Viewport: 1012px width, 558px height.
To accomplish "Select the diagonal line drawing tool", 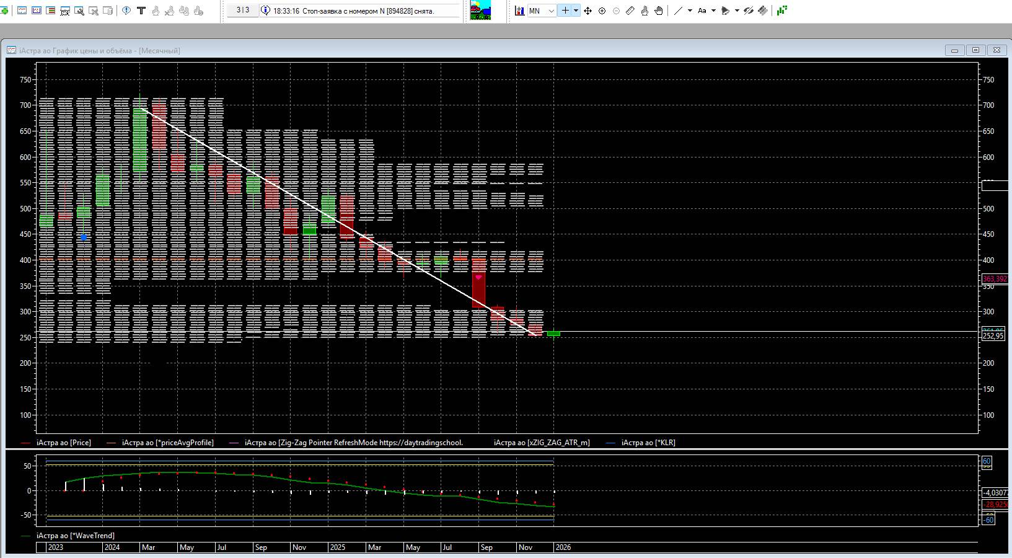I will pyautogui.click(x=678, y=11).
